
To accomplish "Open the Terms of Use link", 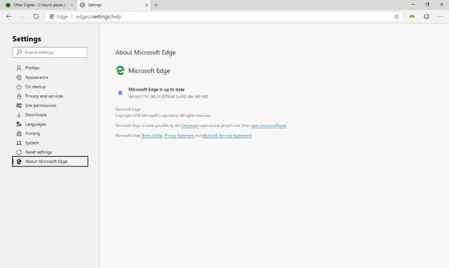I will click(x=152, y=136).
